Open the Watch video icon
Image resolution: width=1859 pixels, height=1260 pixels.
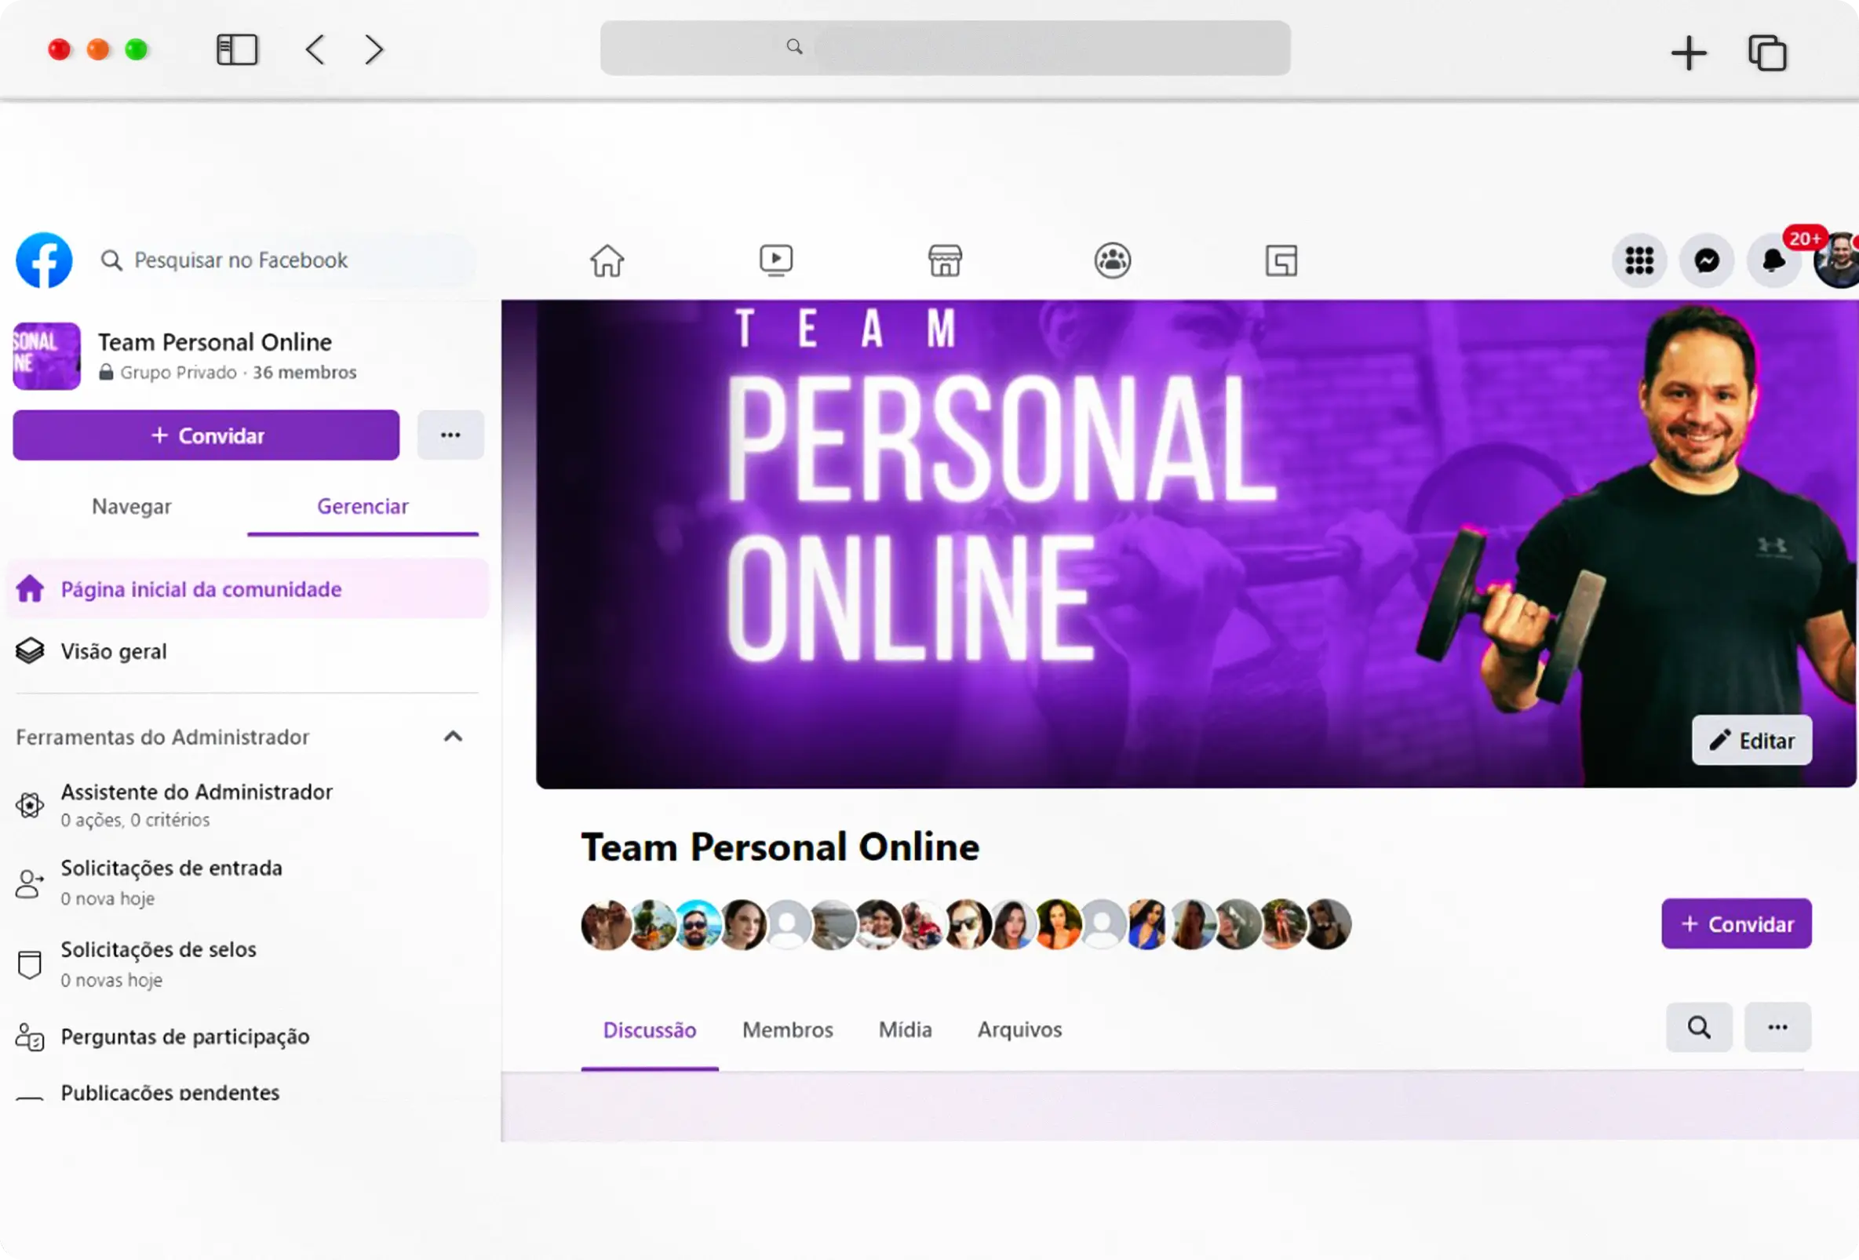[775, 260]
